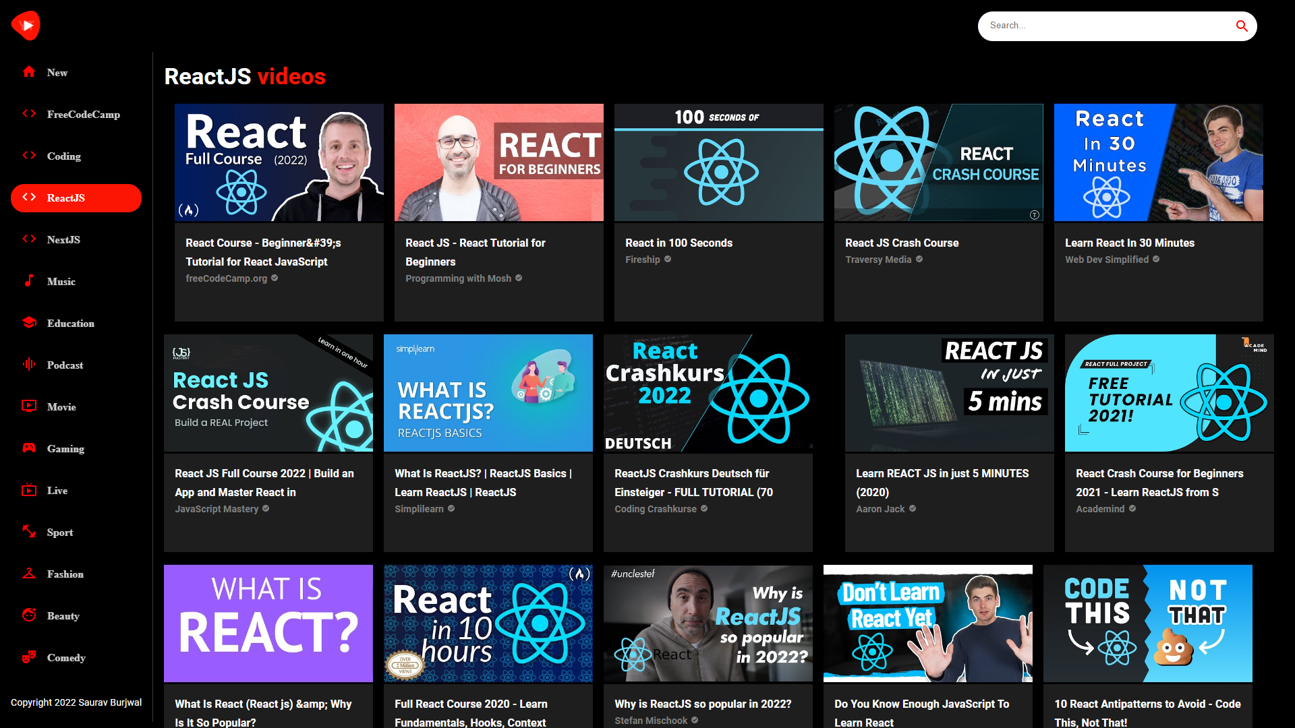Click the Gaming controller icon
The height and width of the screenshot is (728, 1295).
[x=29, y=448]
